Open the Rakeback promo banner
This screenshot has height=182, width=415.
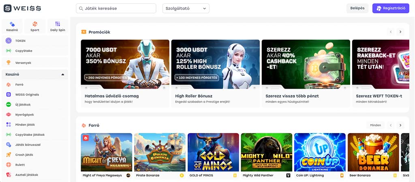click(381, 64)
